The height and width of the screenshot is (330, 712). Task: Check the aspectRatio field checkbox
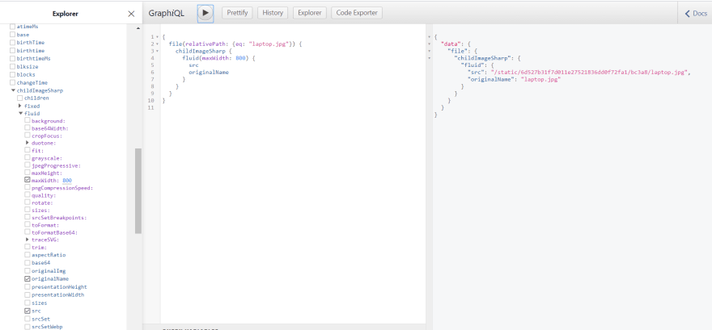point(28,255)
